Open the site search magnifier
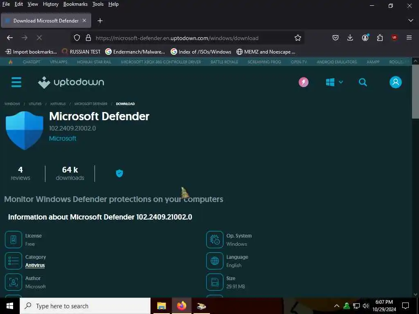Image resolution: width=419 pixels, height=314 pixels. (363, 82)
